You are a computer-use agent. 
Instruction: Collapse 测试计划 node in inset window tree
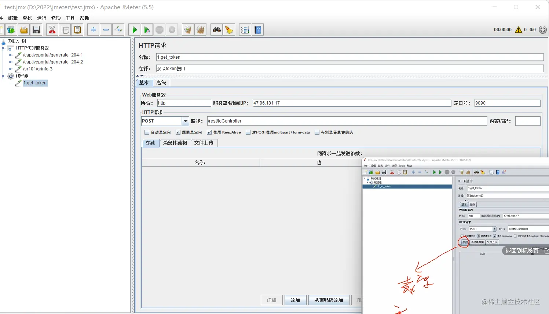[364, 179]
